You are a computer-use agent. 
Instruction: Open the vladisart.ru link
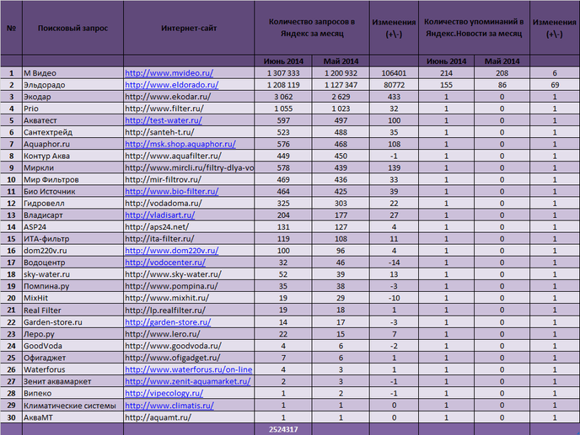(x=160, y=215)
